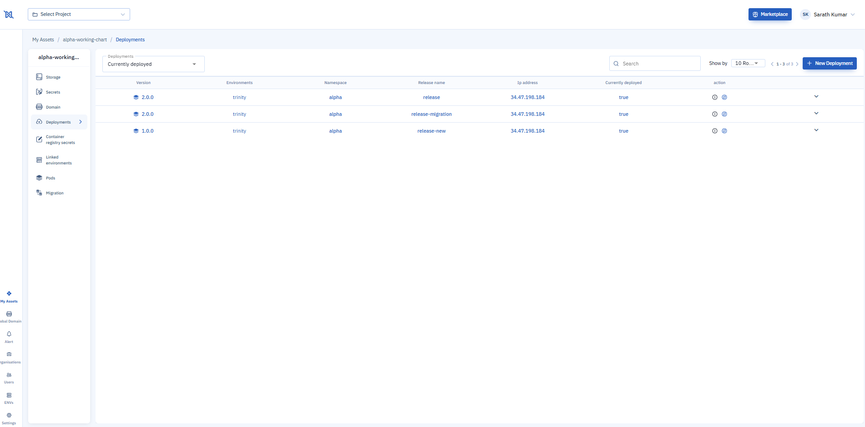
Task: Open Organisations in the left rail
Action: click(9, 358)
